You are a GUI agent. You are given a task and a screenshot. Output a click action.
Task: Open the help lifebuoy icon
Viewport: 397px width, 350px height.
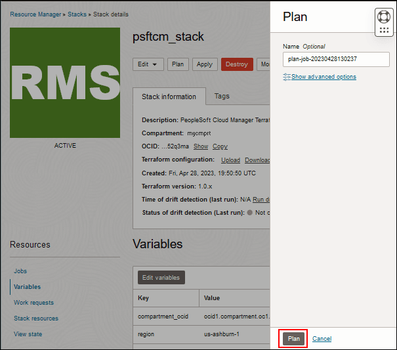[384, 17]
